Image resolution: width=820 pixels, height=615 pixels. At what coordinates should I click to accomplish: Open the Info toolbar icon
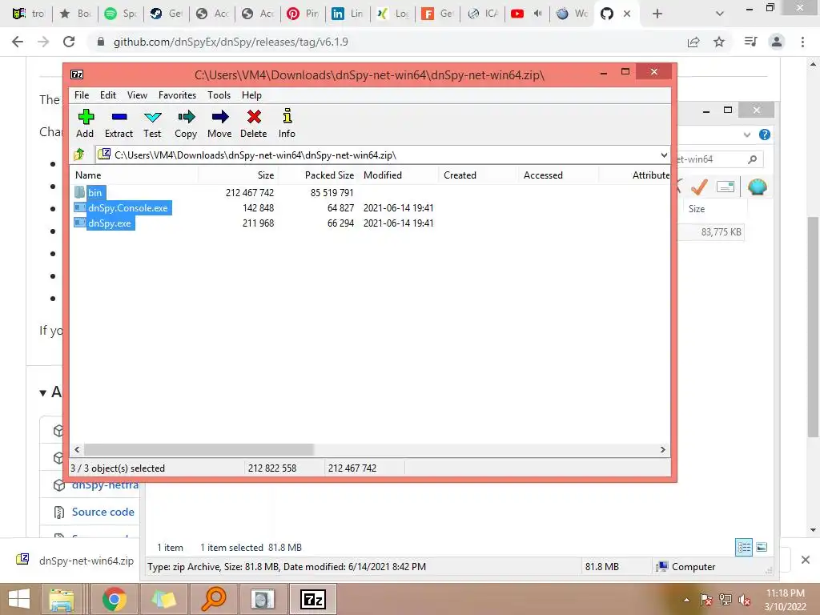coord(287,124)
